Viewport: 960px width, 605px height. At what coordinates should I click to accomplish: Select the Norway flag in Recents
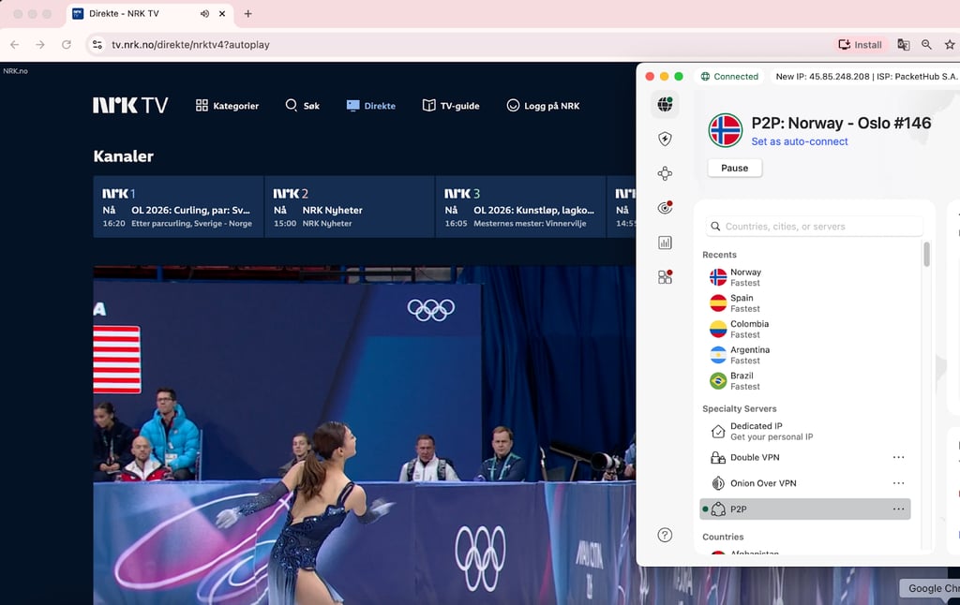coord(718,277)
